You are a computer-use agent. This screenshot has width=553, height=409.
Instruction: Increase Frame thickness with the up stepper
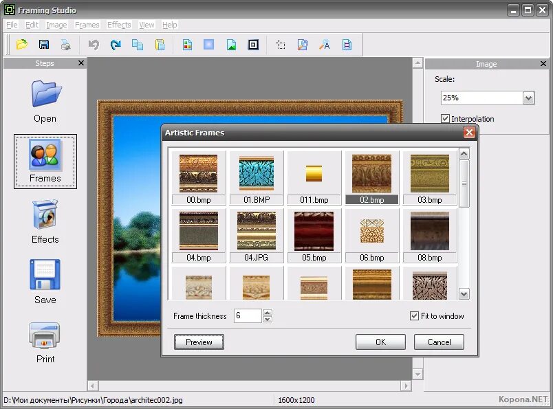(267, 313)
